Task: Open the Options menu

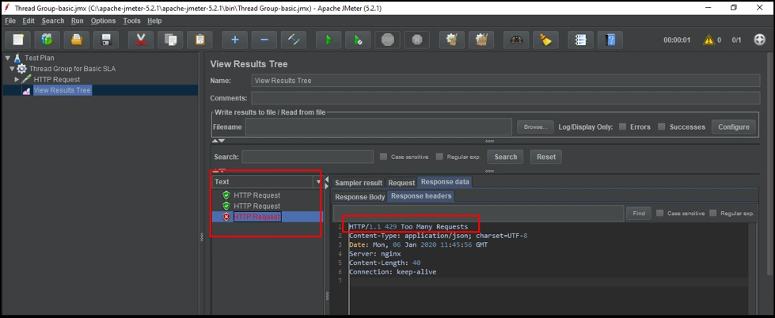Action: 103,21
